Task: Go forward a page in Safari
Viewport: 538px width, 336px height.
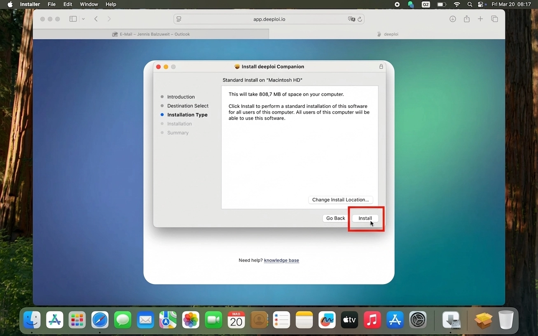Action: tap(109, 19)
